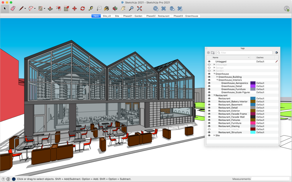The height and width of the screenshot is (182, 292).
Task: Switch to the Phase02 - Restaurant scene tab
Action: [158, 16]
